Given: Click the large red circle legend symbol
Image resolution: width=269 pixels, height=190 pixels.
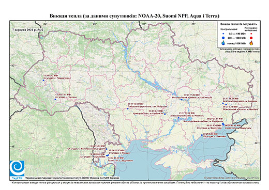Looking at the screenshot, I should [251, 38].
